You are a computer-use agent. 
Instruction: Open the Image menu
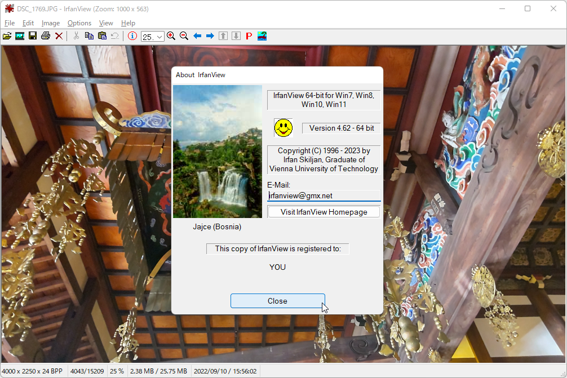coord(51,23)
